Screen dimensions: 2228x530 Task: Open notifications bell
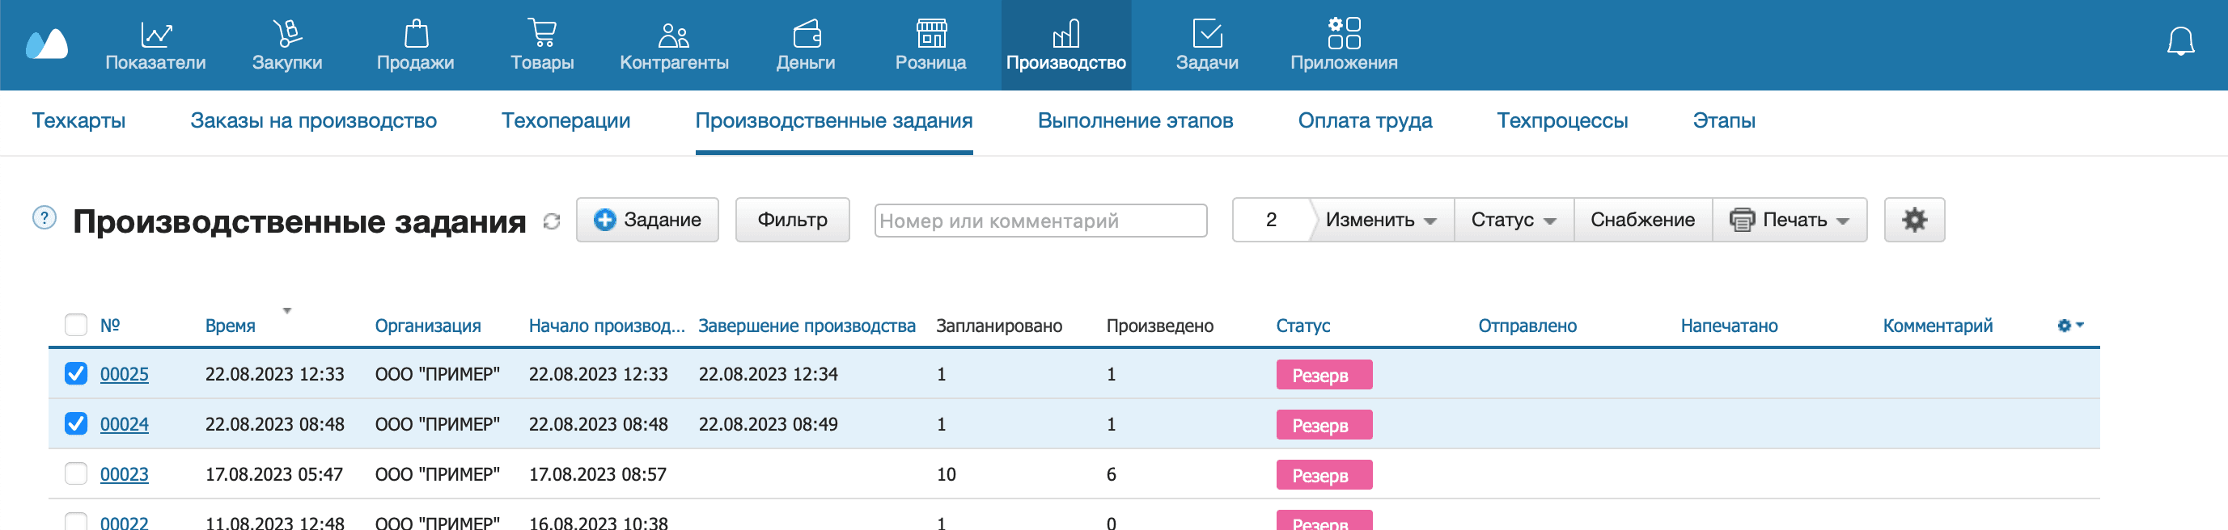coord(2180,41)
